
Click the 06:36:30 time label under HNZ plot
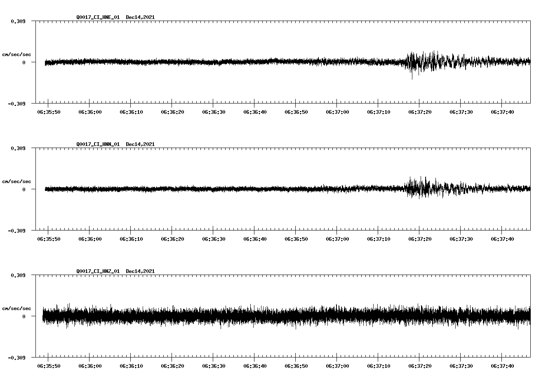pos(214,366)
